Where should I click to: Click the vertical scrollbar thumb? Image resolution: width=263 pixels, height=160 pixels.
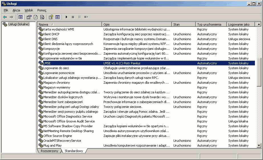259,72
